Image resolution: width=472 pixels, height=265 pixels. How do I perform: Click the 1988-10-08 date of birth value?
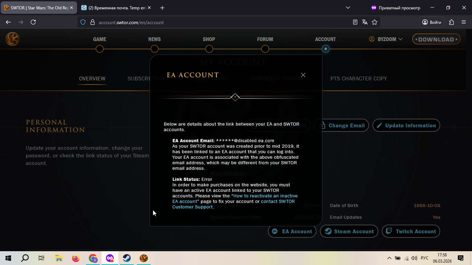[427, 206]
